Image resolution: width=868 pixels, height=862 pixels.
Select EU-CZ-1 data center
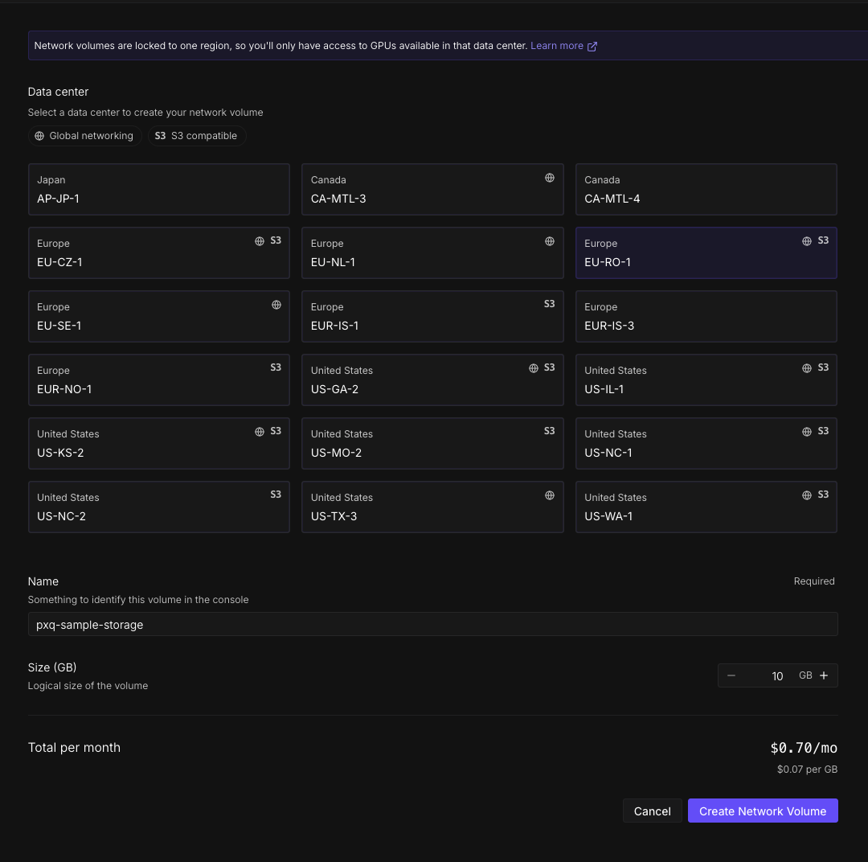(159, 252)
